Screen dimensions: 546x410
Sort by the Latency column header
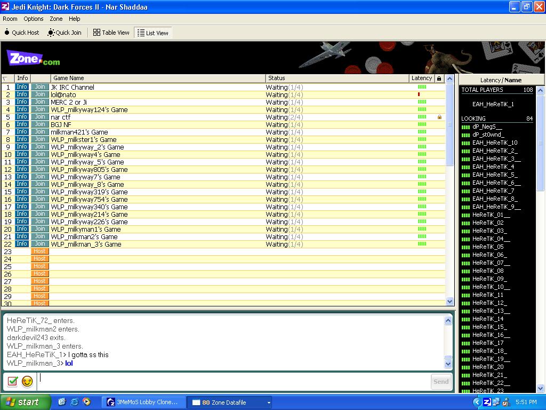(x=422, y=78)
